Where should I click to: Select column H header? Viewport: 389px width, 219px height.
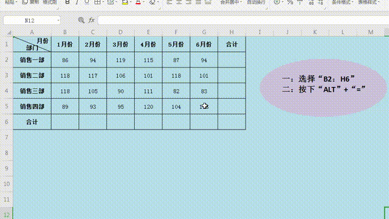[x=232, y=32]
